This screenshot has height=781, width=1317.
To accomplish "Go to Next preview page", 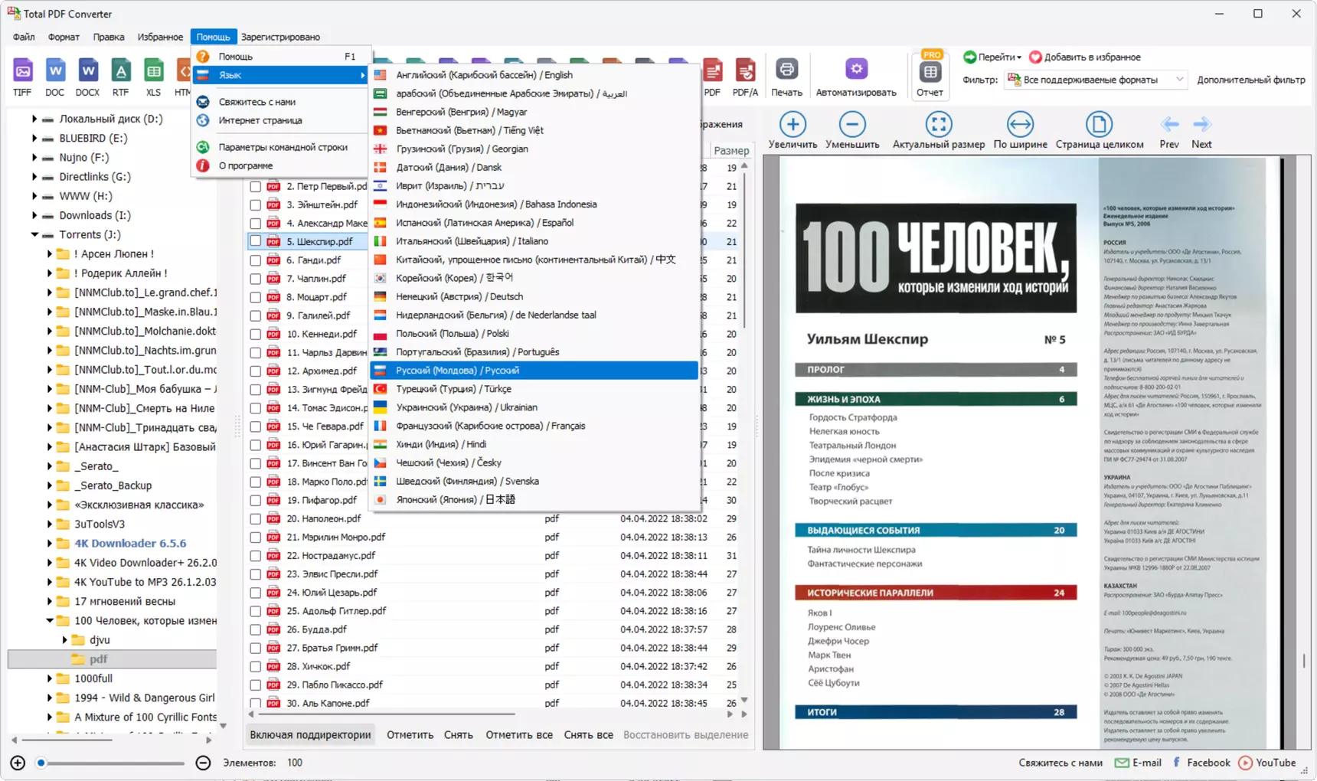I will [x=1201, y=130].
